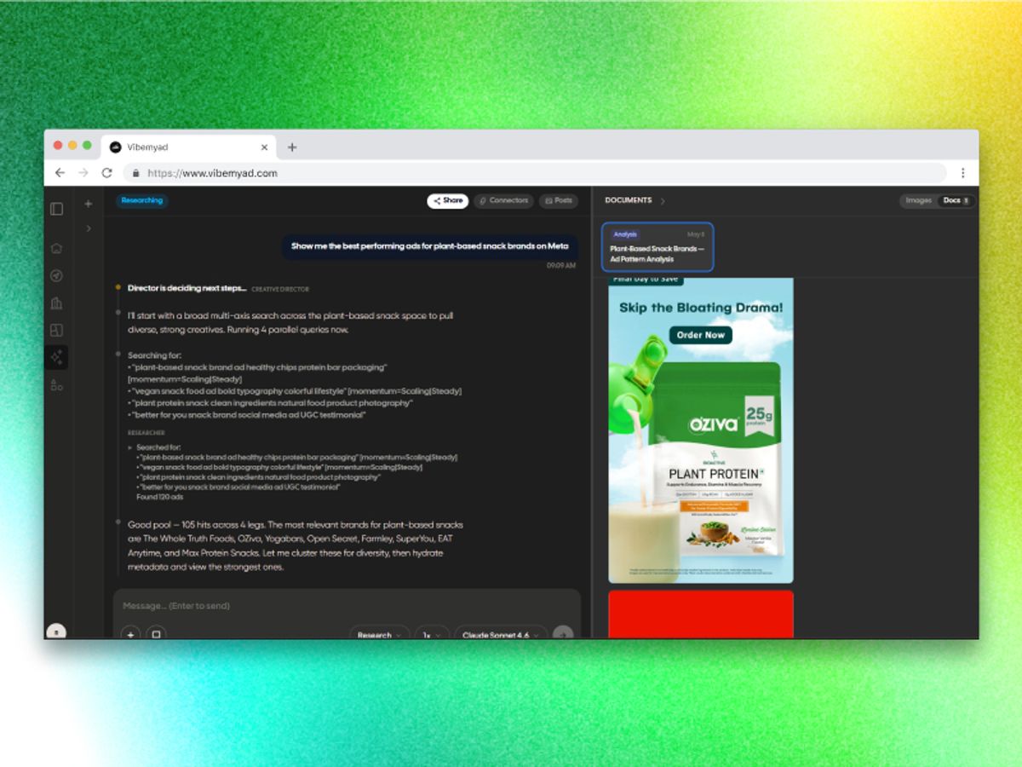Image resolution: width=1022 pixels, height=767 pixels.
Task: Toggle the sidebar panel icon
Action: 56,209
